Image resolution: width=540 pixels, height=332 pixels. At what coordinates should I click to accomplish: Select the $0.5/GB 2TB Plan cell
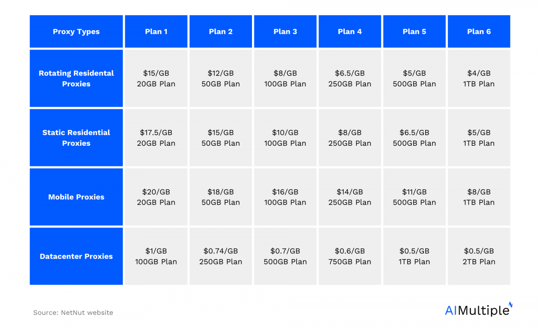(479, 256)
